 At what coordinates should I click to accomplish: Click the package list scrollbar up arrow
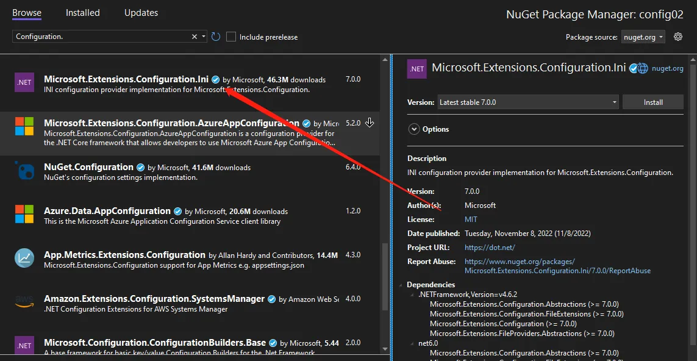point(385,59)
